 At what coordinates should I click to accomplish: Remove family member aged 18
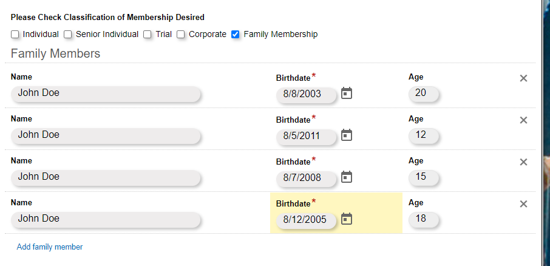click(x=524, y=204)
